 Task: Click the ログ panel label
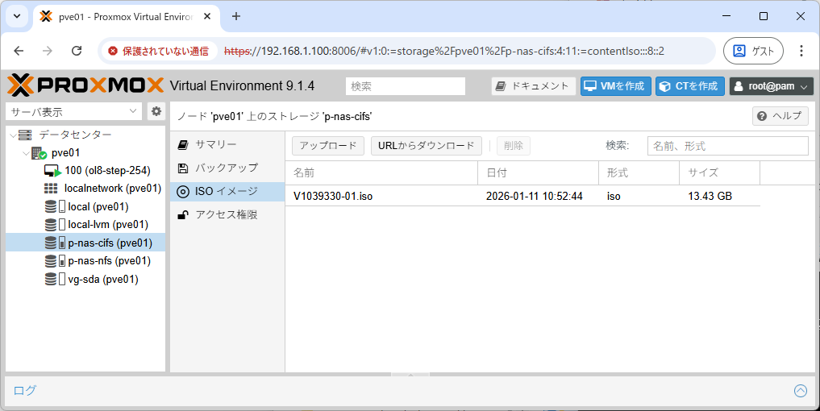coord(24,391)
